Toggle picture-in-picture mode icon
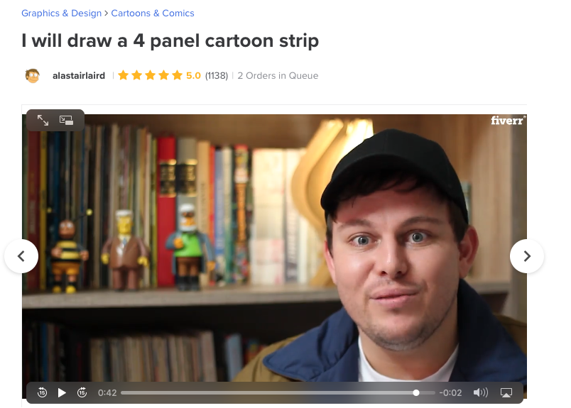This screenshot has width=571, height=408. pos(66,120)
